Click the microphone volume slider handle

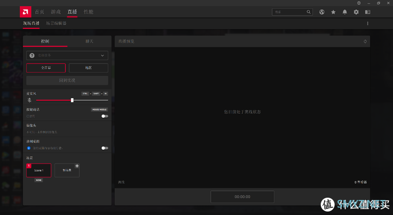72,100
